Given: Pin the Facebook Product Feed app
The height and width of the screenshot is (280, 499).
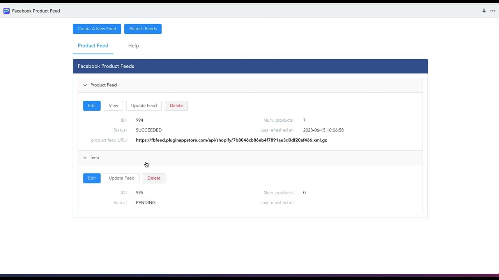Looking at the screenshot, I should coord(484,11).
